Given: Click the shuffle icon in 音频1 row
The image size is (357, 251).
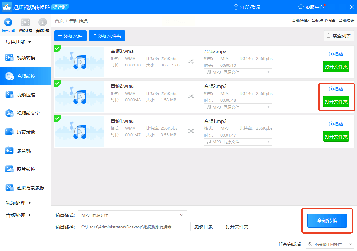Looking at the screenshot, I should pyautogui.click(x=191, y=131).
